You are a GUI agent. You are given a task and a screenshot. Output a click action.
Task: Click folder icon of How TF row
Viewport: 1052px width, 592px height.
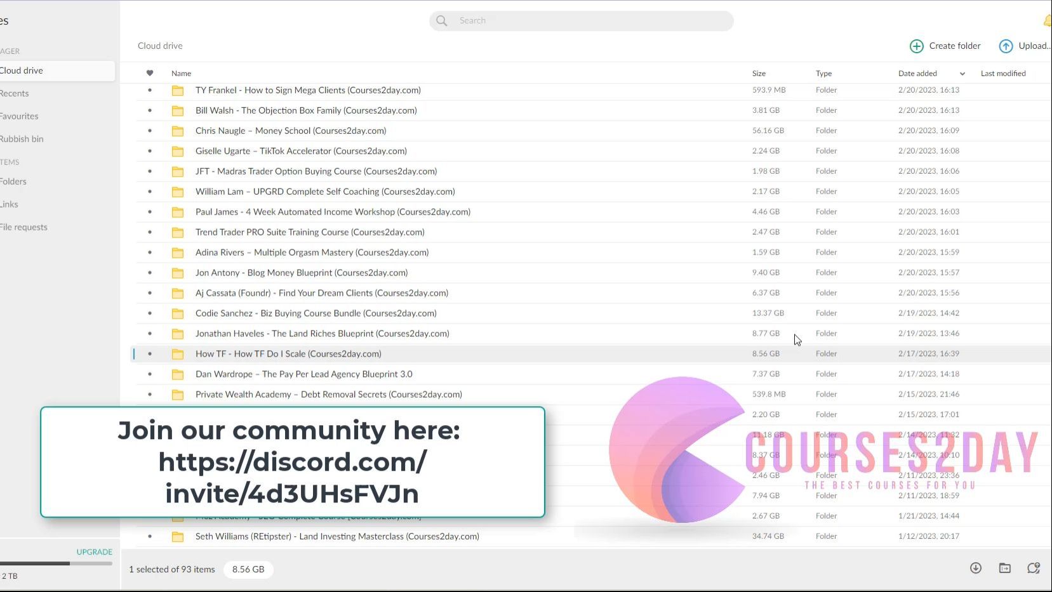click(x=178, y=355)
